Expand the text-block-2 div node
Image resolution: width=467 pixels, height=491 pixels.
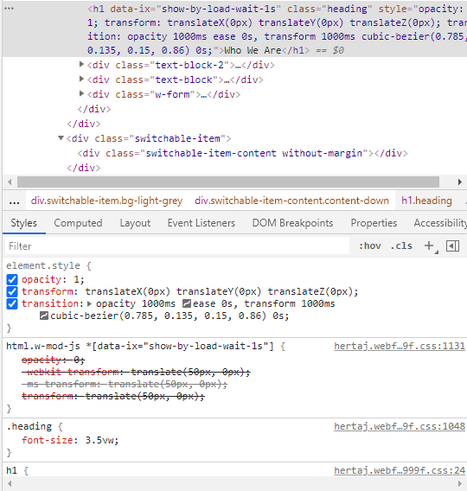pos(81,64)
